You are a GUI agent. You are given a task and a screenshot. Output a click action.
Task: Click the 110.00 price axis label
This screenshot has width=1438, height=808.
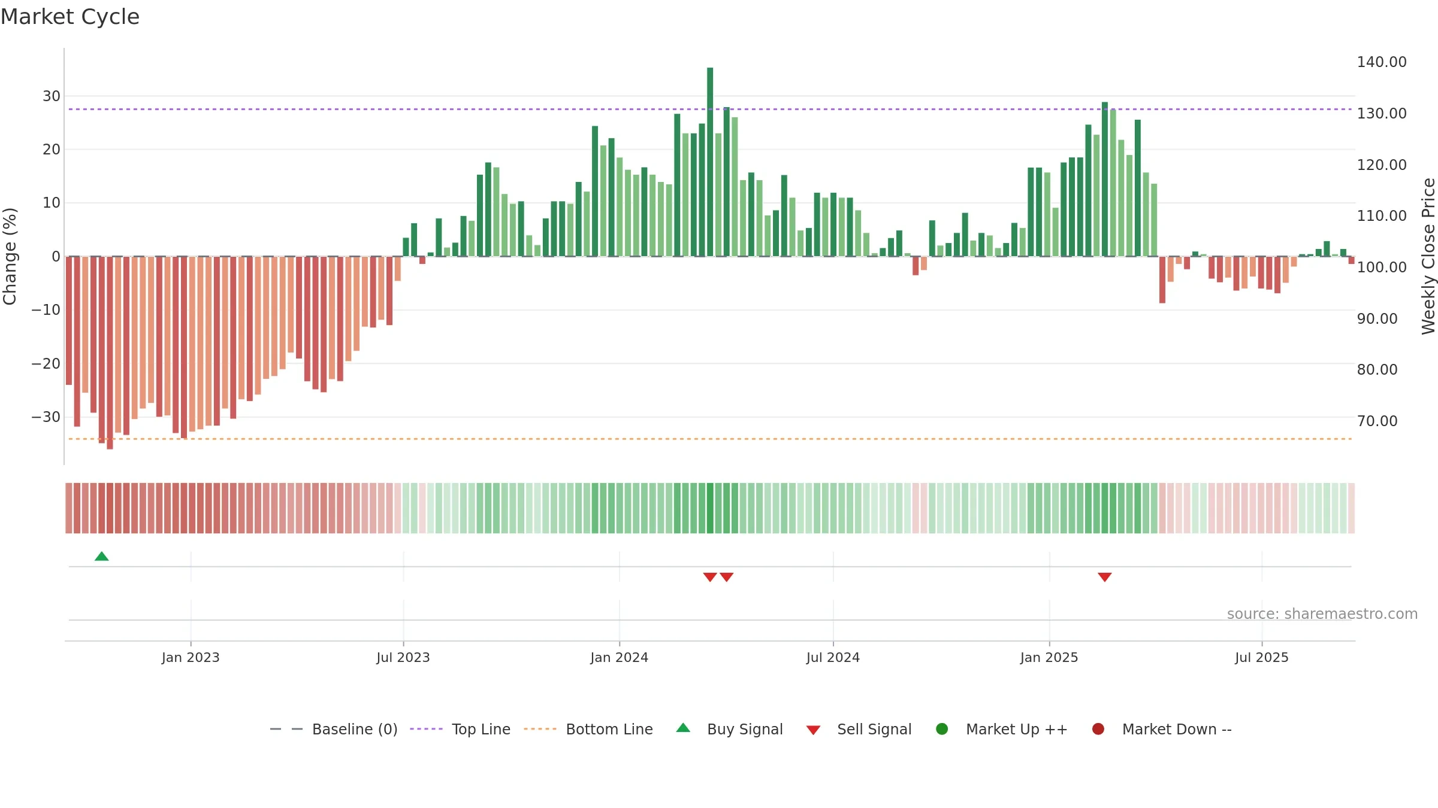1382,216
